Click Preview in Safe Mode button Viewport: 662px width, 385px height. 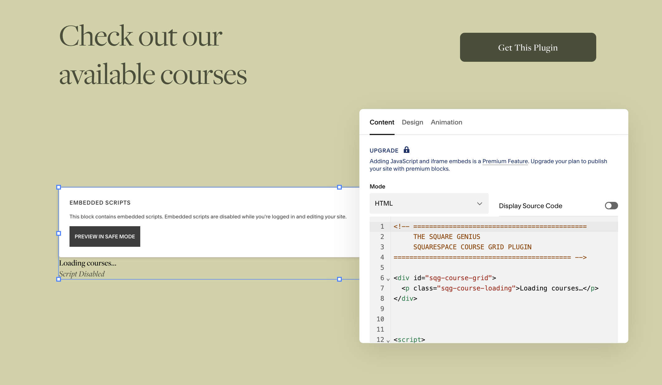click(105, 236)
